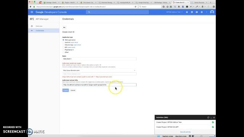Click the browser back arrow
Screen dimensions: 244x137
click(30, 7)
